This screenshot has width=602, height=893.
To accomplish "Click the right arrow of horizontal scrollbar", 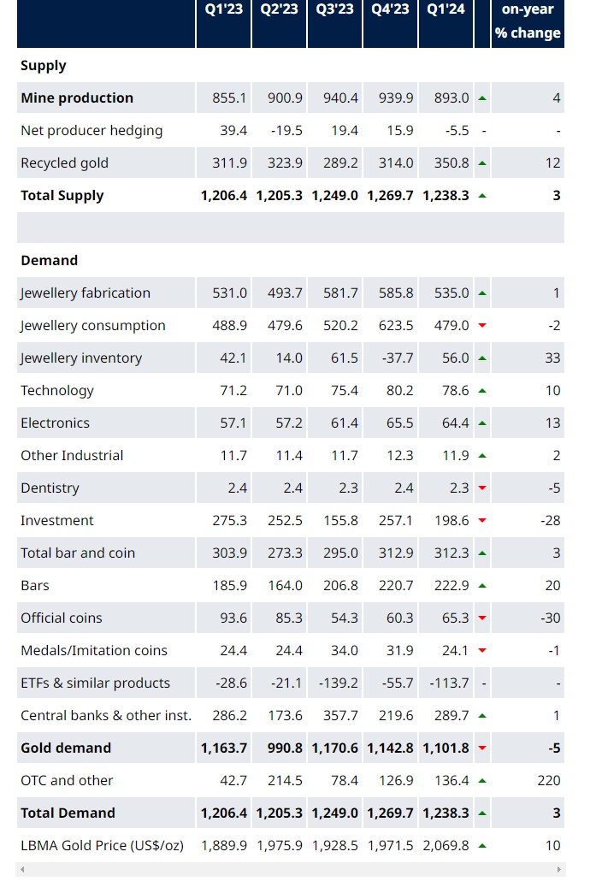I will coord(559,870).
